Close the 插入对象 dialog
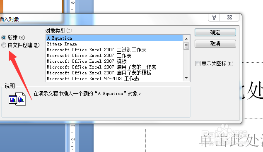 pyautogui.click(x=229, y=17)
